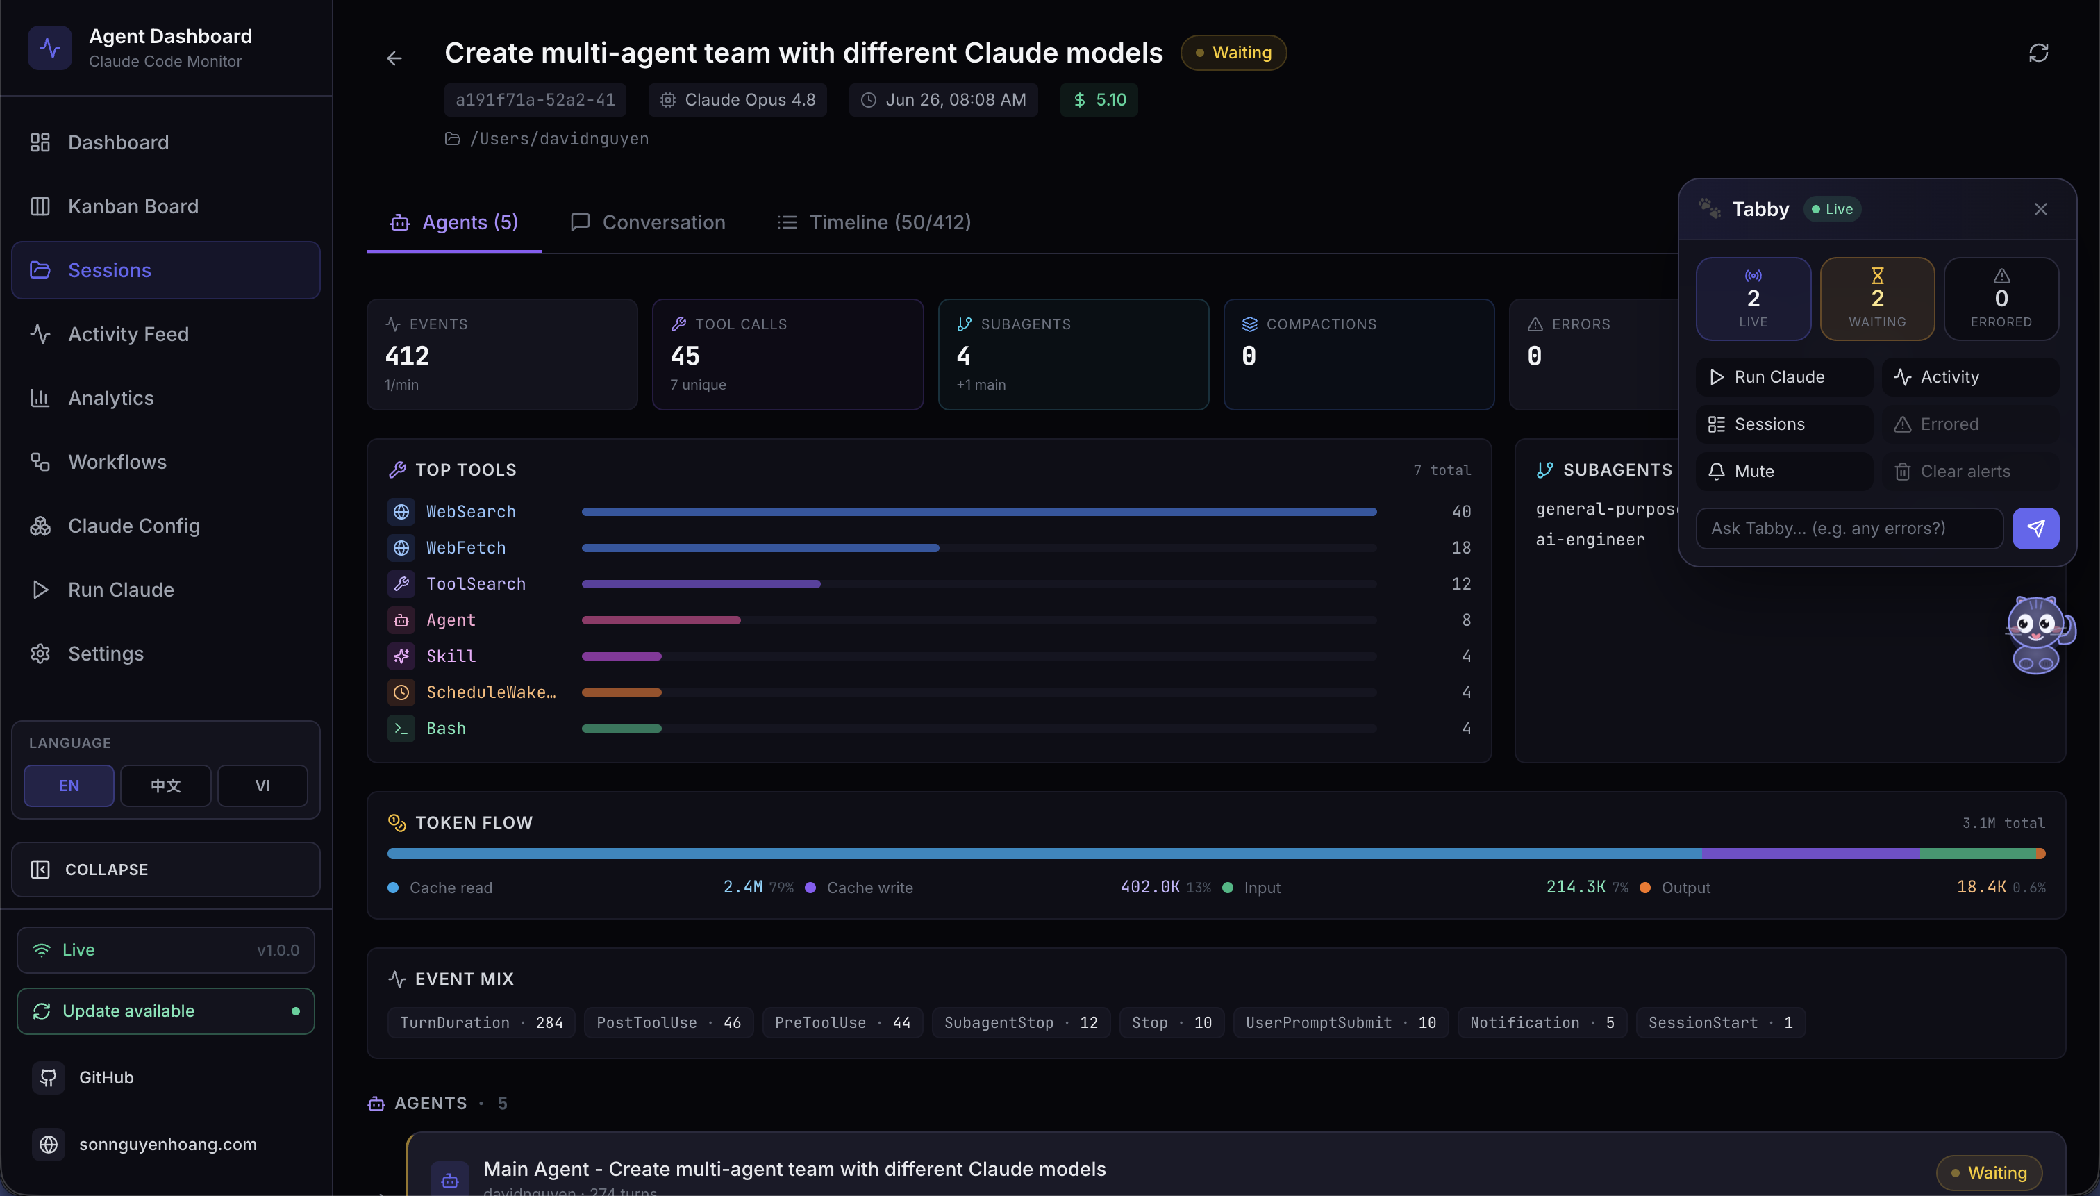The height and width of the screenshot is (1196, 2100).
Task: Select VI language
Action: pyautogui.click(x=262, y=786)
